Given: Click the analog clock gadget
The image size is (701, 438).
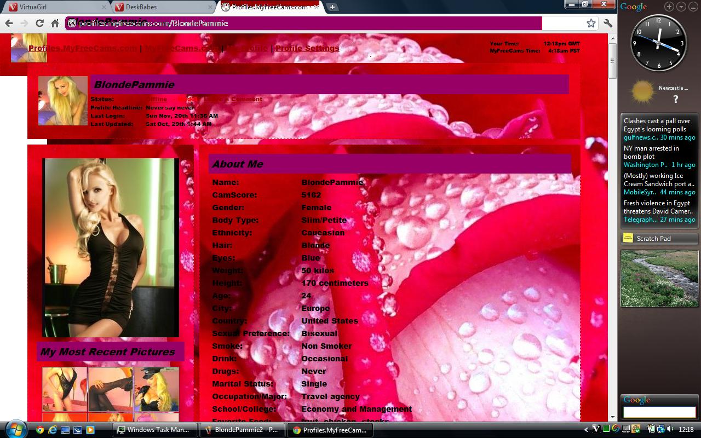Looking at the screenshot, I should [x=659, y=43].
